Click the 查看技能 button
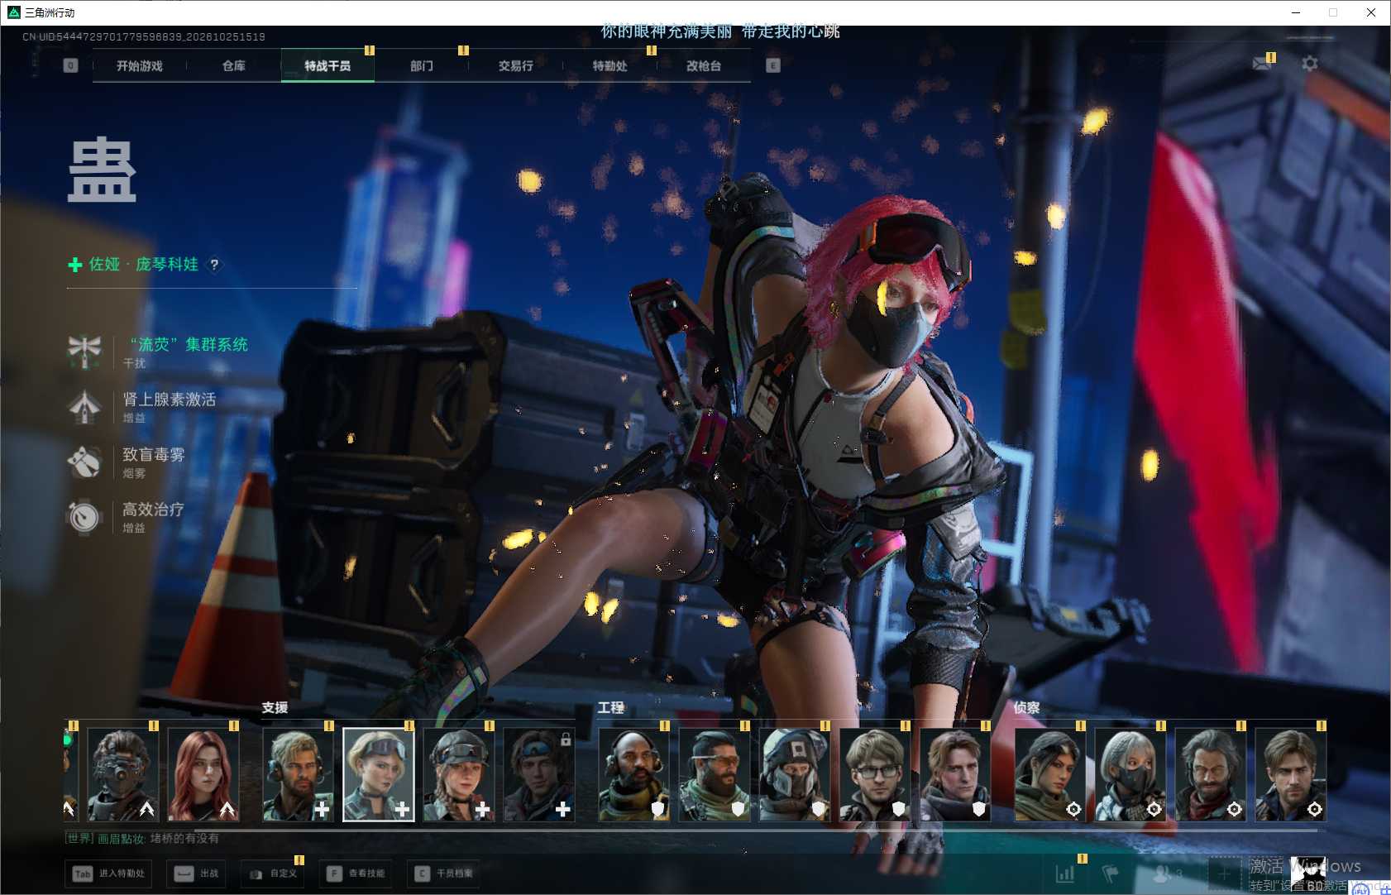 click(356, 873)
